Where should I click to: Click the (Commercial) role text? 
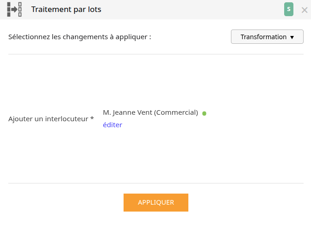[x=176, y=112]
